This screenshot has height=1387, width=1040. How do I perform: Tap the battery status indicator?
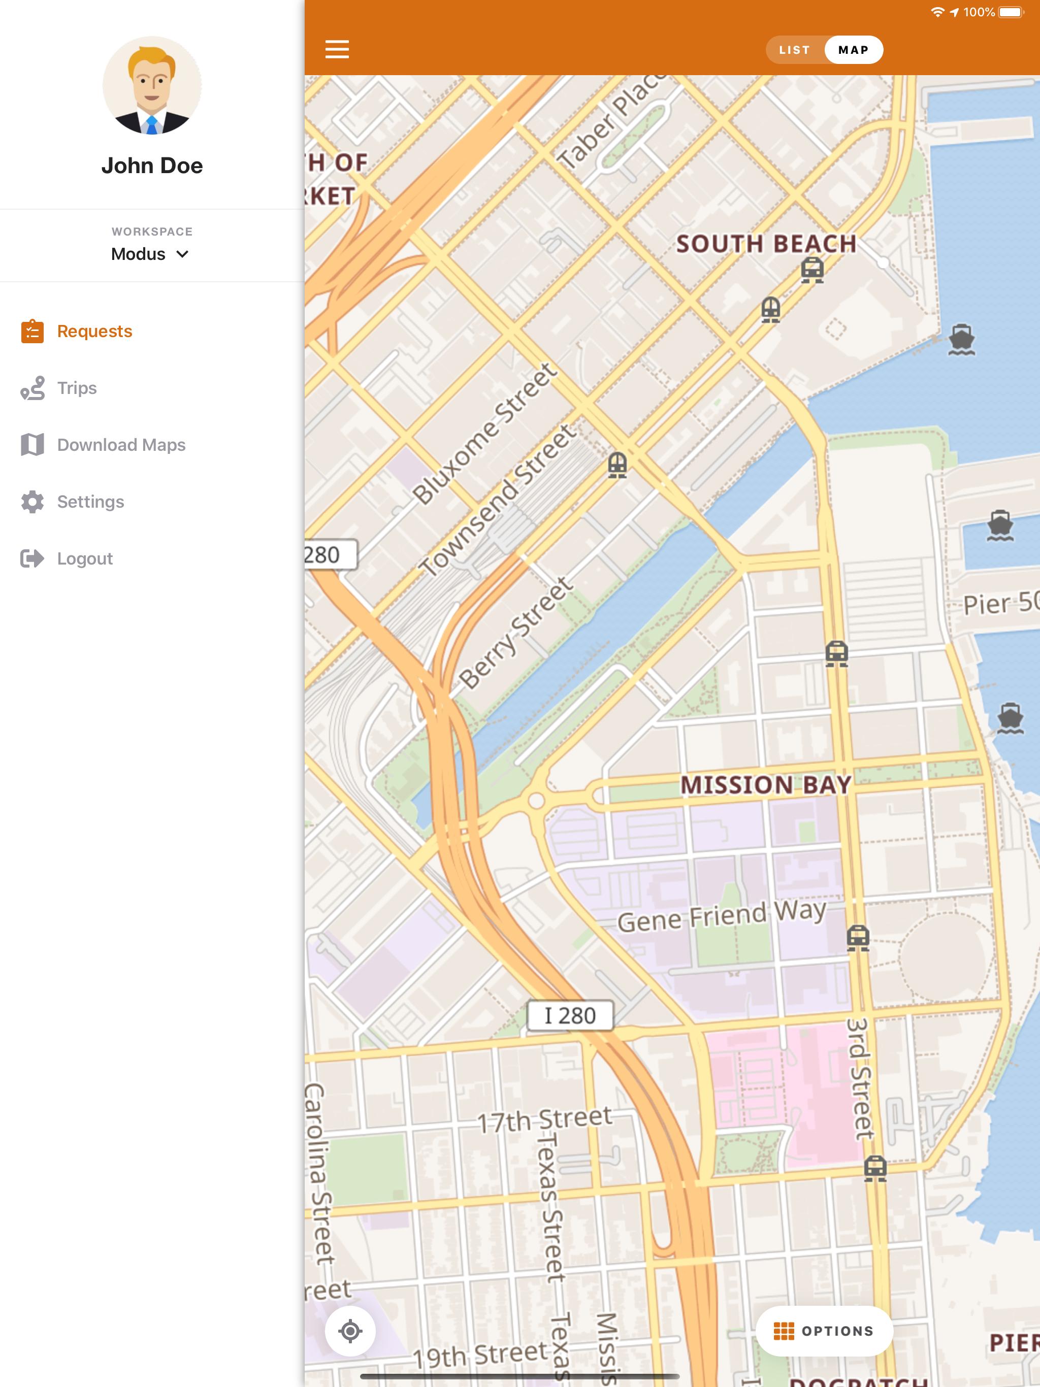pos(1011,12)
